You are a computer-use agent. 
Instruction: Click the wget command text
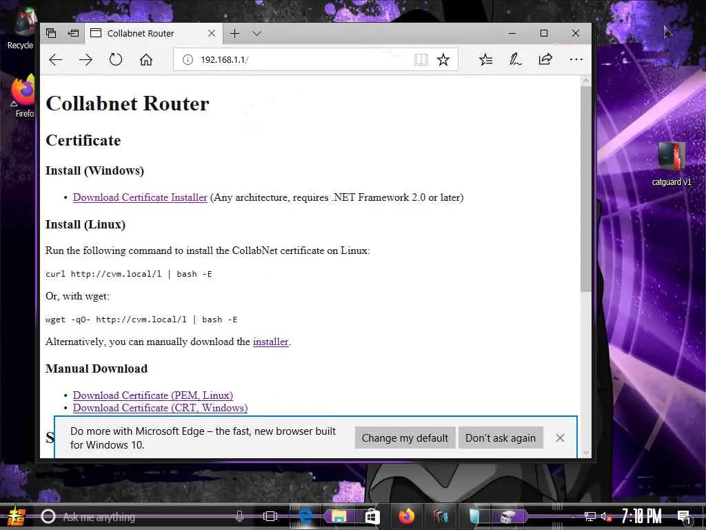[141, 320]
